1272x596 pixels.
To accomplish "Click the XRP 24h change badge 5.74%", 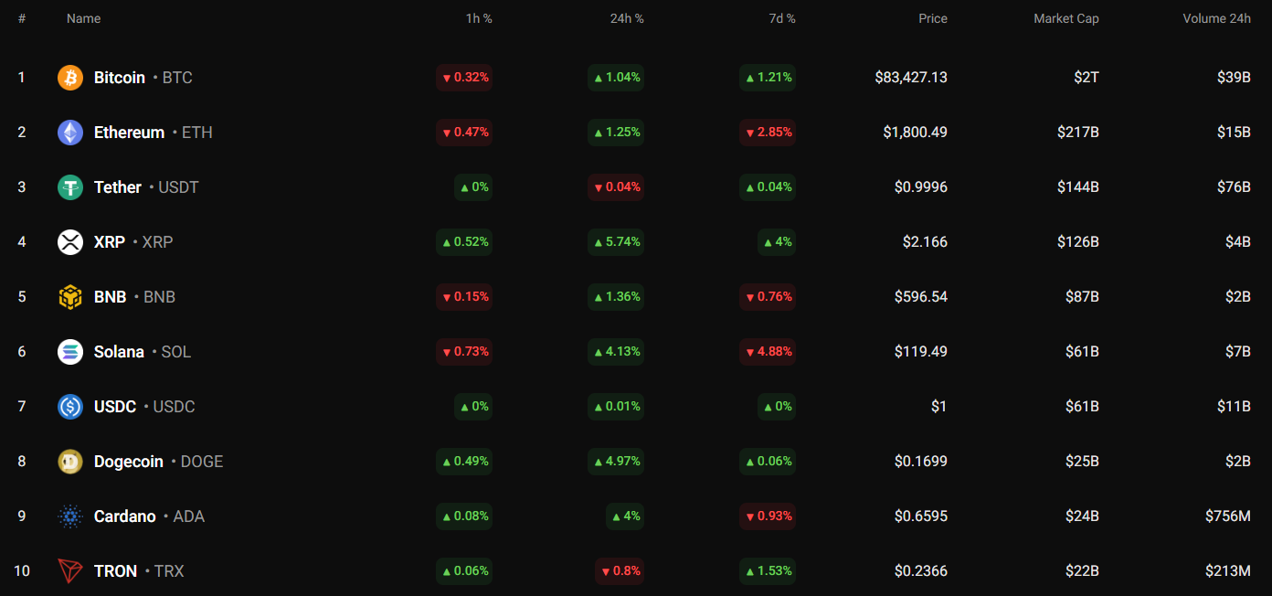I will 616,242.
